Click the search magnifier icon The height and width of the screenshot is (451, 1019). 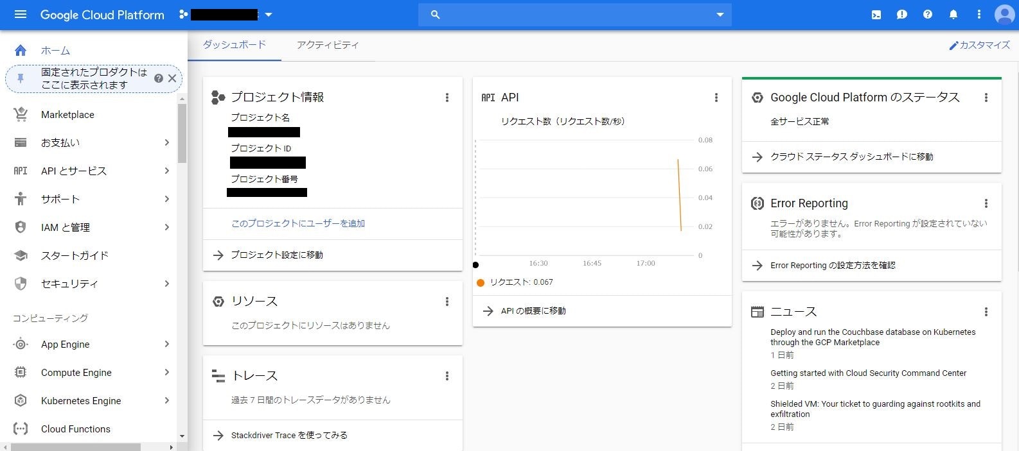435,14
